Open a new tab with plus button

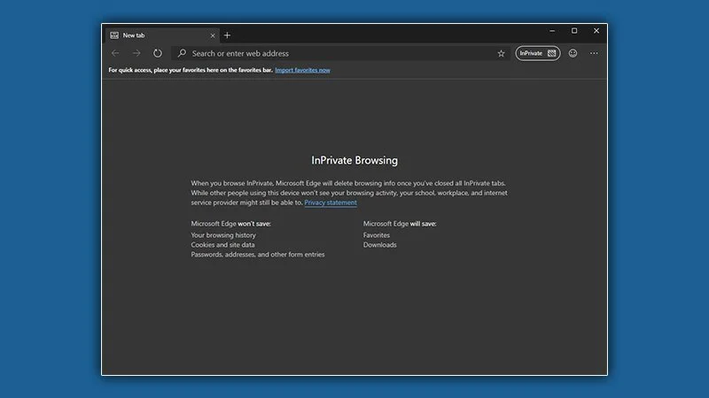click(x=227, y=35)
